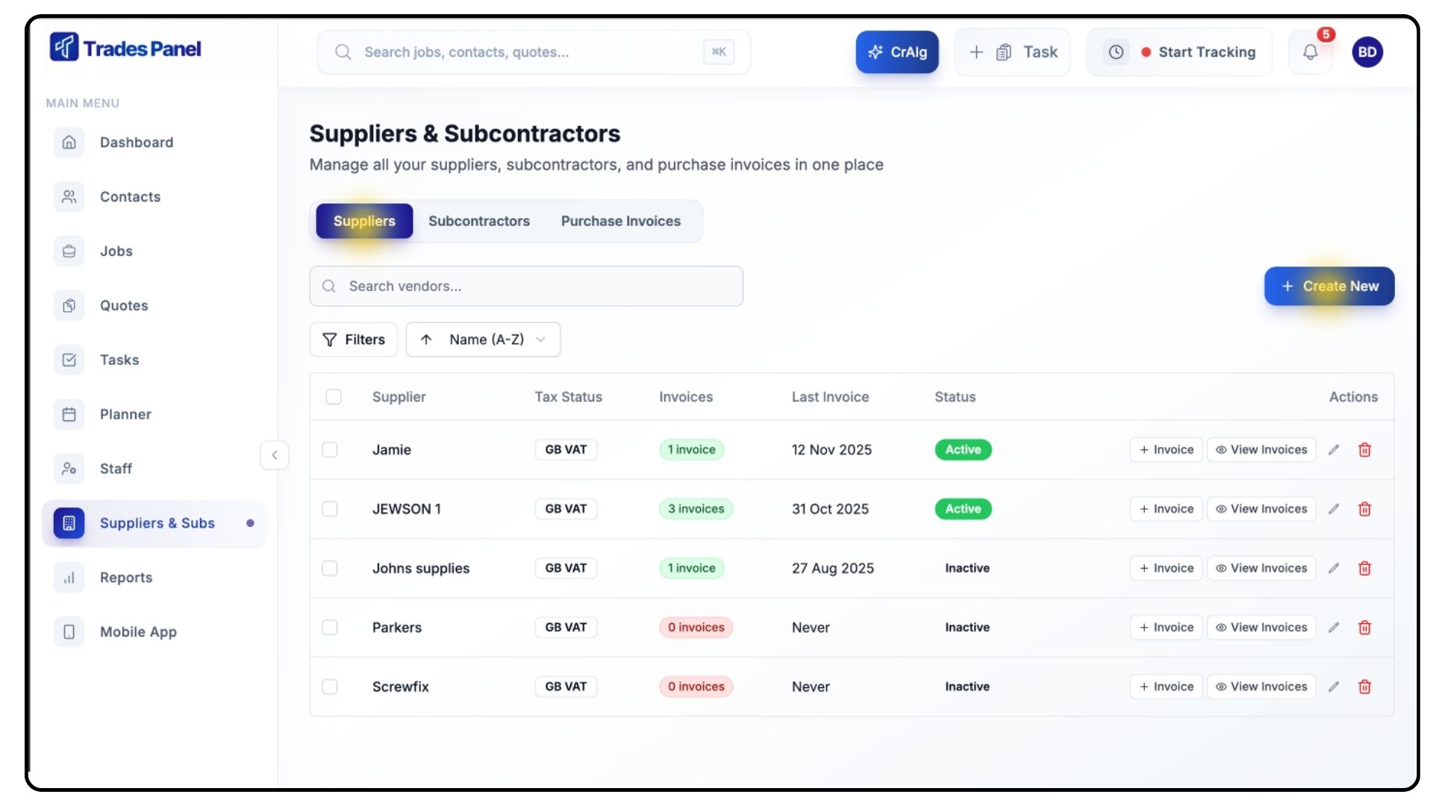Click the Reports chart icon in sidebar

(69, 578)
